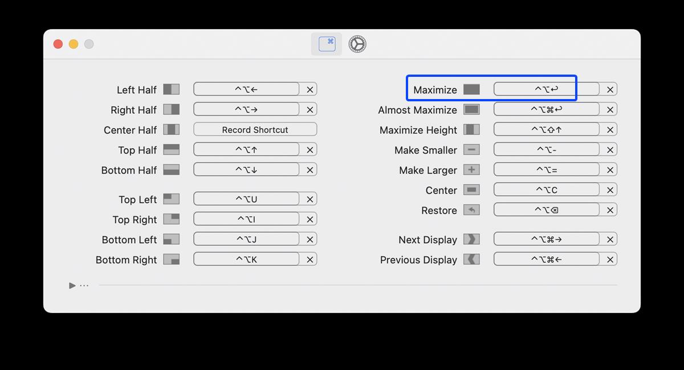Screen dimensions: 684x370
Task: Edit the Left Half shortcut field
Action: coord(246,89)
